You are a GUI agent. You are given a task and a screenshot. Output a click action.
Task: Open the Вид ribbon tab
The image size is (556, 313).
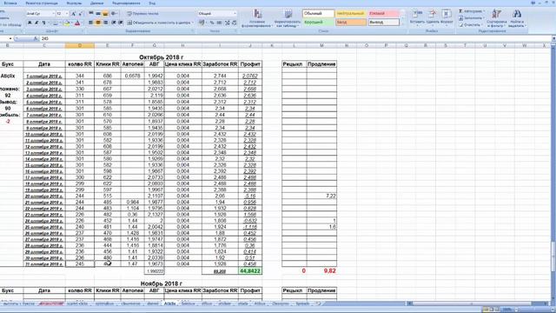(152, 3)
